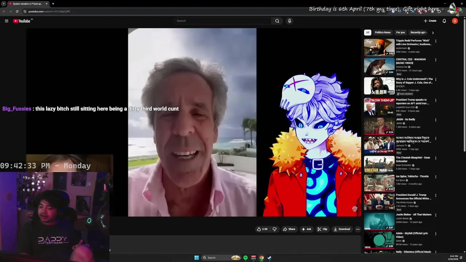Open Jamuna TV video thumbnail
Image resolution: width=466 pixels, height=262 pixels.
pos(379,145)
